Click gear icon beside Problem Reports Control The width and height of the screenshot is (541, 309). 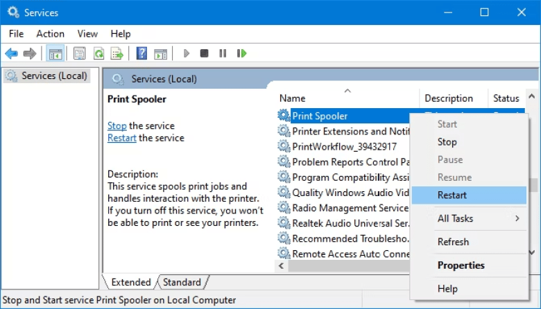(x=284, y=161)
